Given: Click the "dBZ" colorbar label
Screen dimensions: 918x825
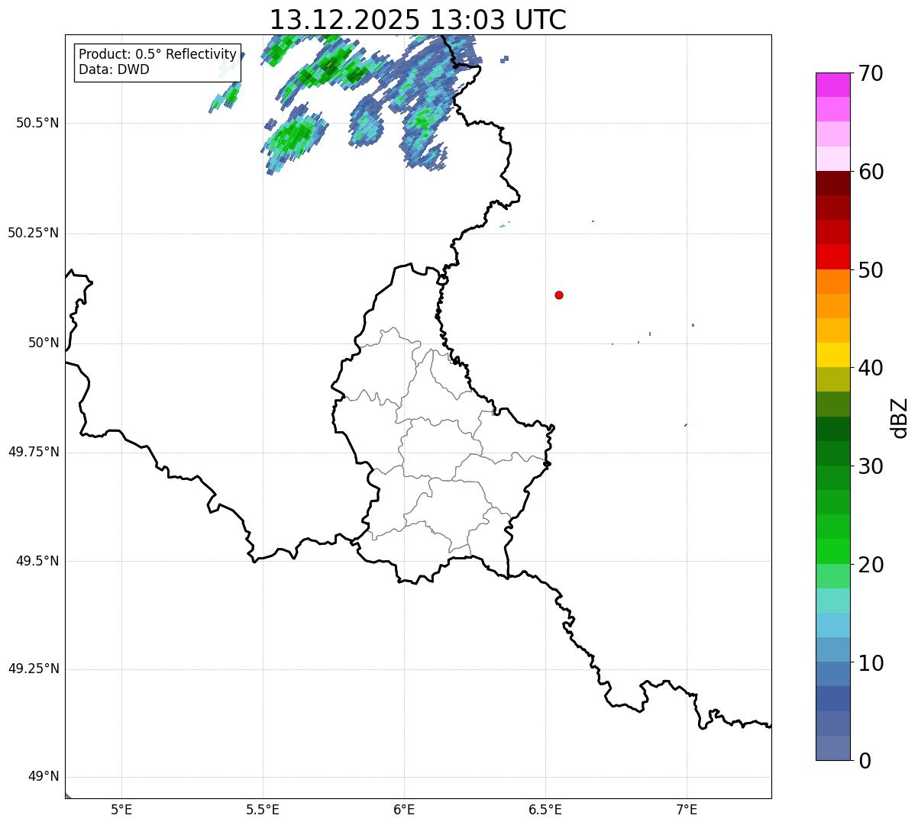Looking at the screenshot, I should click(x=900, y=417).
